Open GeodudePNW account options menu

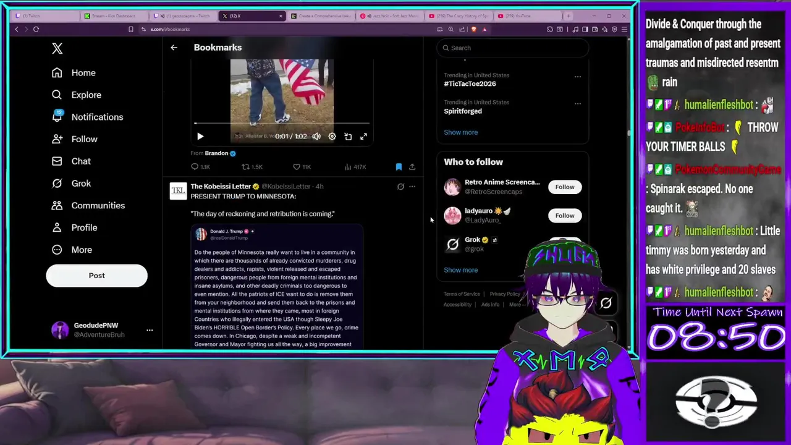150,330
